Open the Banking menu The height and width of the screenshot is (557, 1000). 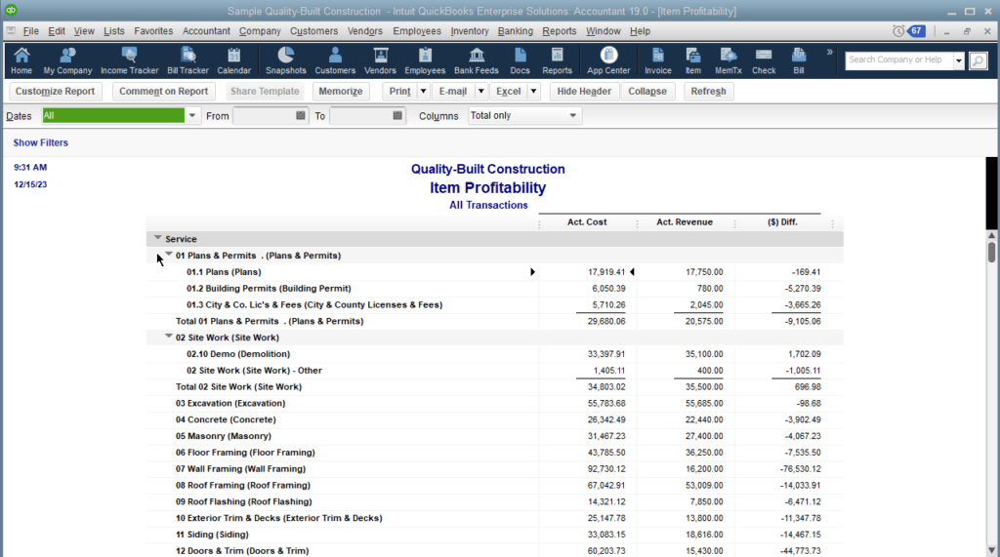516,30
